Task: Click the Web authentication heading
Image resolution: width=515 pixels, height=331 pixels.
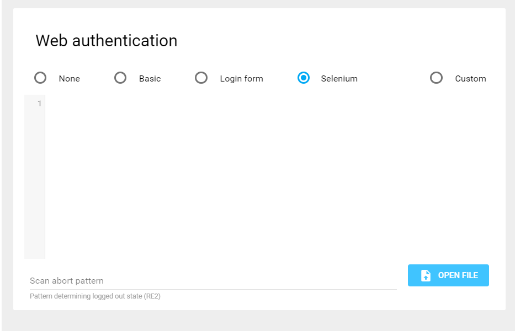Action: pyautogui.click(x=106, y=40)
